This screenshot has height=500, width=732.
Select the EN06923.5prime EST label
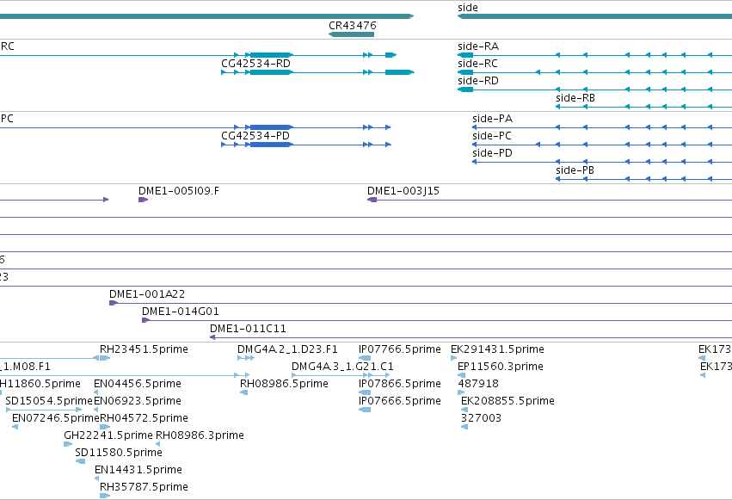[138, 401]
